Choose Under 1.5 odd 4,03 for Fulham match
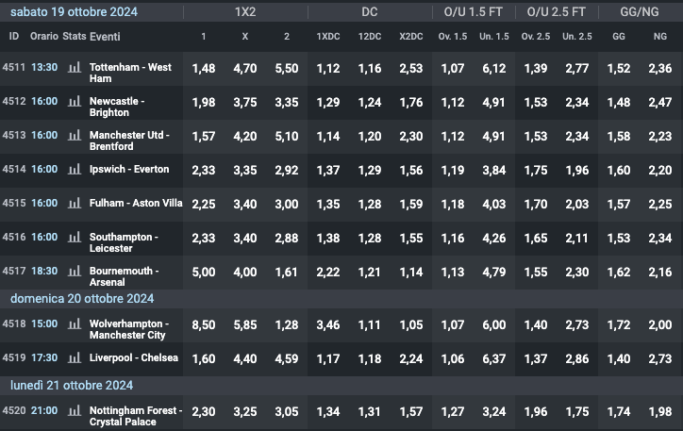The width and height of the screenshot is (683, 431). (x=494, y=204)
